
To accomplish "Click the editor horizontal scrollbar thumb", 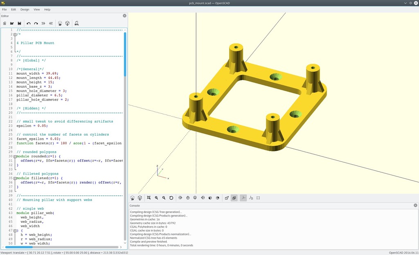I will pos(19,247).
